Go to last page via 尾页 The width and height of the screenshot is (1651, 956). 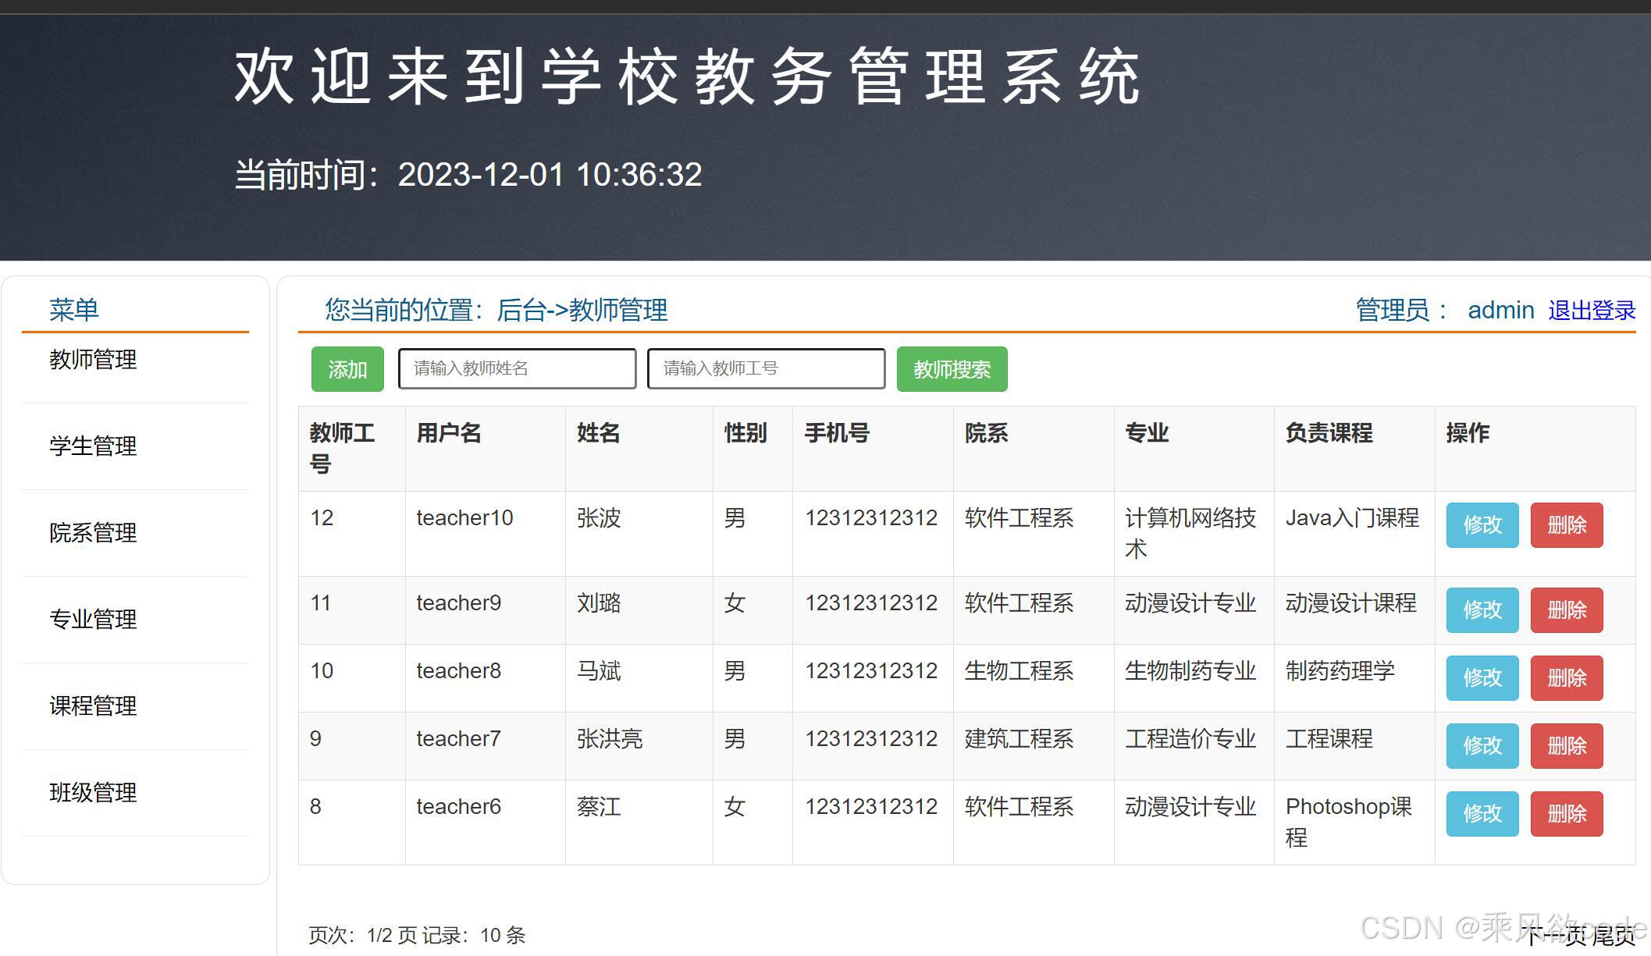tap(1614, 936)
